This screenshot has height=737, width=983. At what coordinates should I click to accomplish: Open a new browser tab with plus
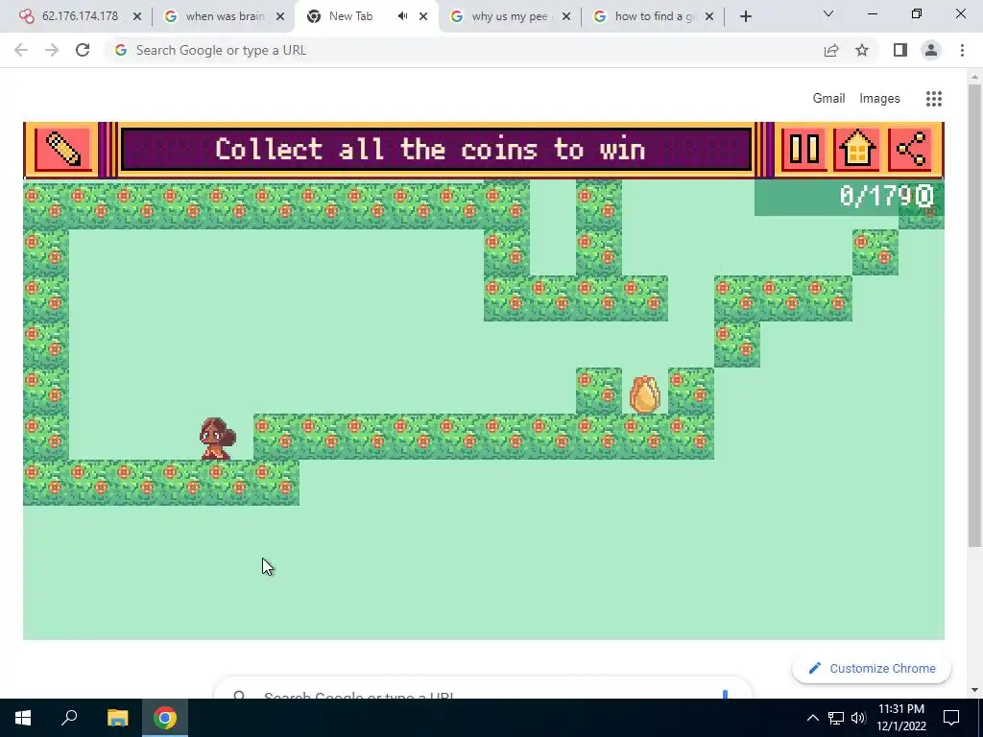pos(745,17)
